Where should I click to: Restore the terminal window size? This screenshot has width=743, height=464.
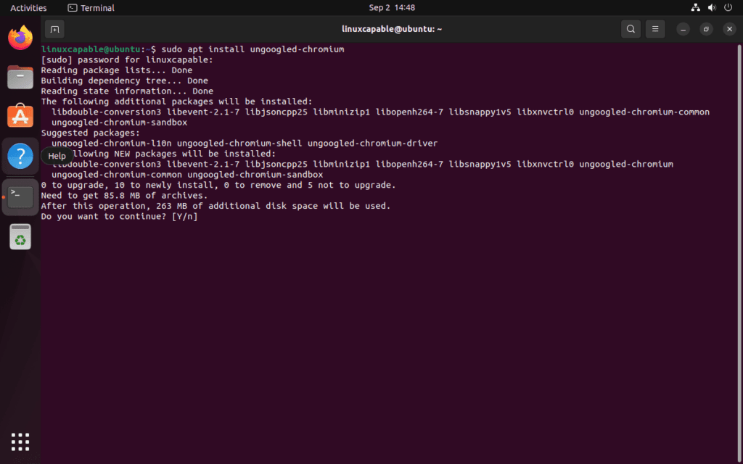(x=705, y=29)
